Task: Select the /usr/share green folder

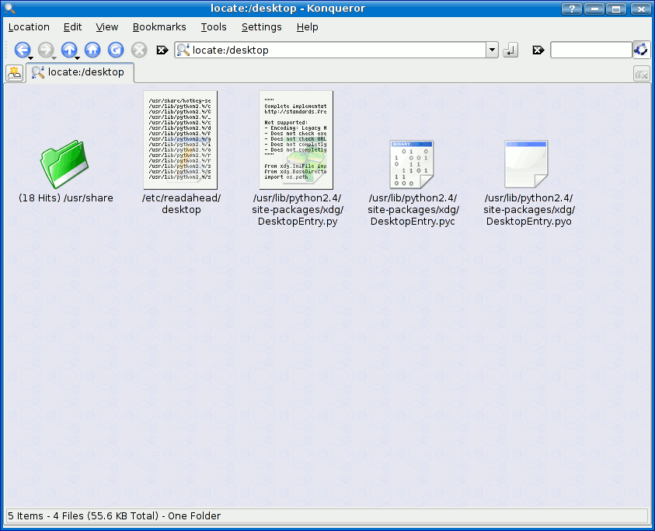Action: pos(64,164)
